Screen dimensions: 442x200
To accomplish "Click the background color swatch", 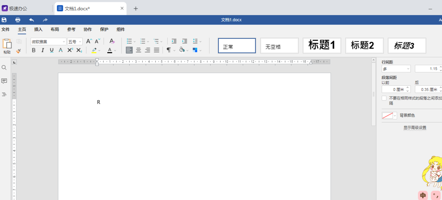I will tap(387, 116).
